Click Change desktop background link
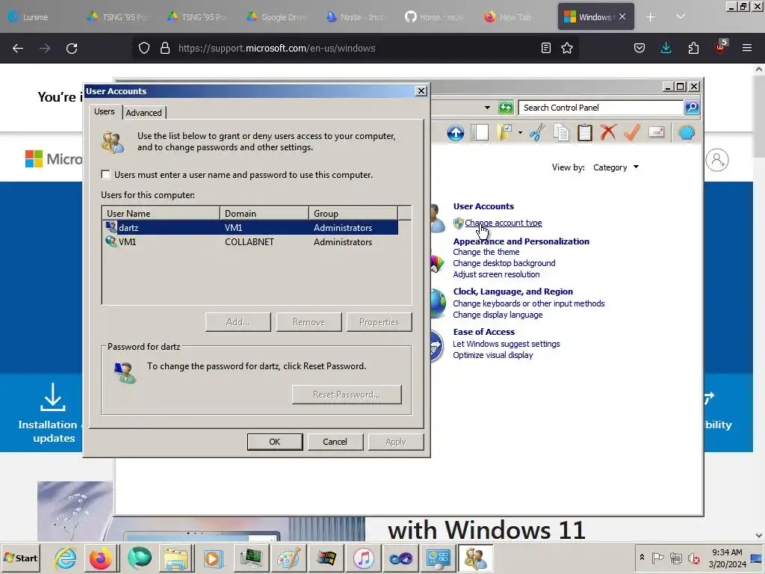The width and height of the screenshot is (765, 574). click(504, 264)
